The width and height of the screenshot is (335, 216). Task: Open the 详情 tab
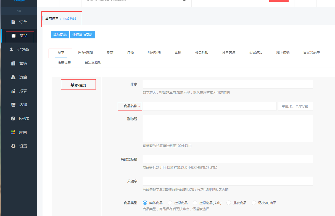pyautogui.click(x=131, y=52)
